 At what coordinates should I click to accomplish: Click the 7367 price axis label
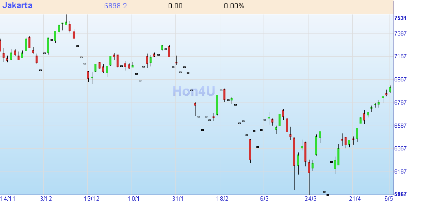click(x=400, y=33)
